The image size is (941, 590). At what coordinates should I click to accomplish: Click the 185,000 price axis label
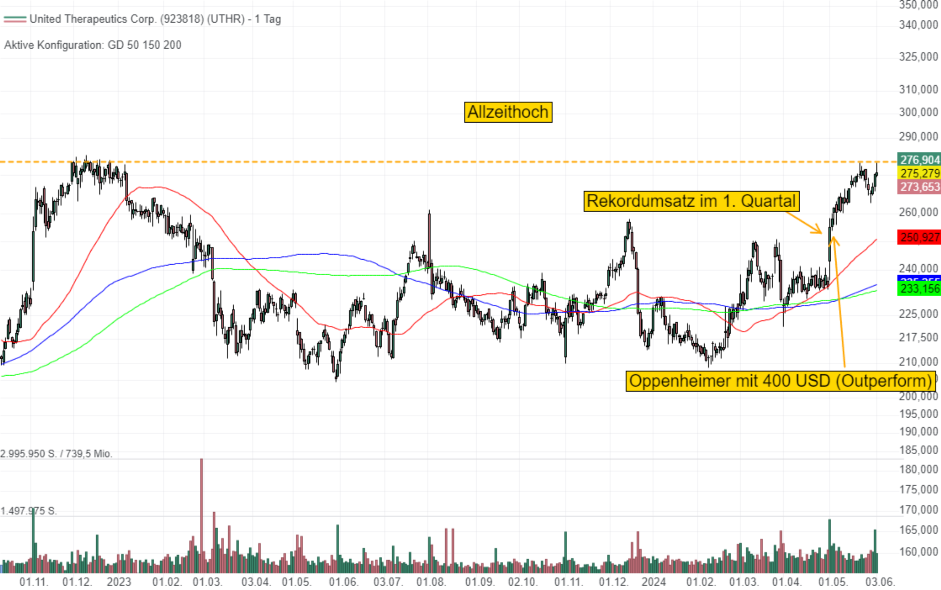pyautogui.click(x=918, y=450)
